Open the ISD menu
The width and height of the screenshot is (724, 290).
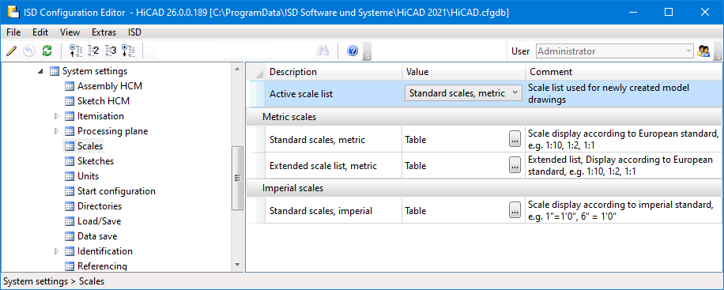pos(134,32)
